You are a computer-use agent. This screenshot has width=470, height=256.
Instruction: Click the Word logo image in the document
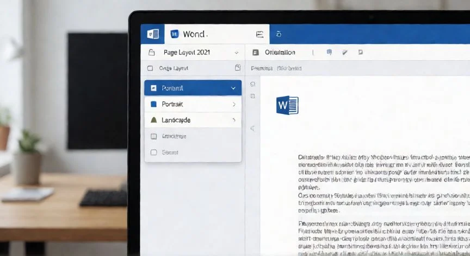287,105
